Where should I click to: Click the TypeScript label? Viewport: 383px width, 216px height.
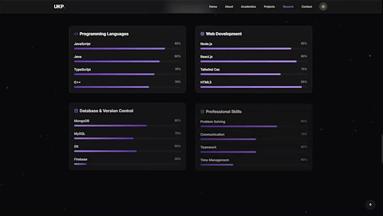[x=82, y=69]
